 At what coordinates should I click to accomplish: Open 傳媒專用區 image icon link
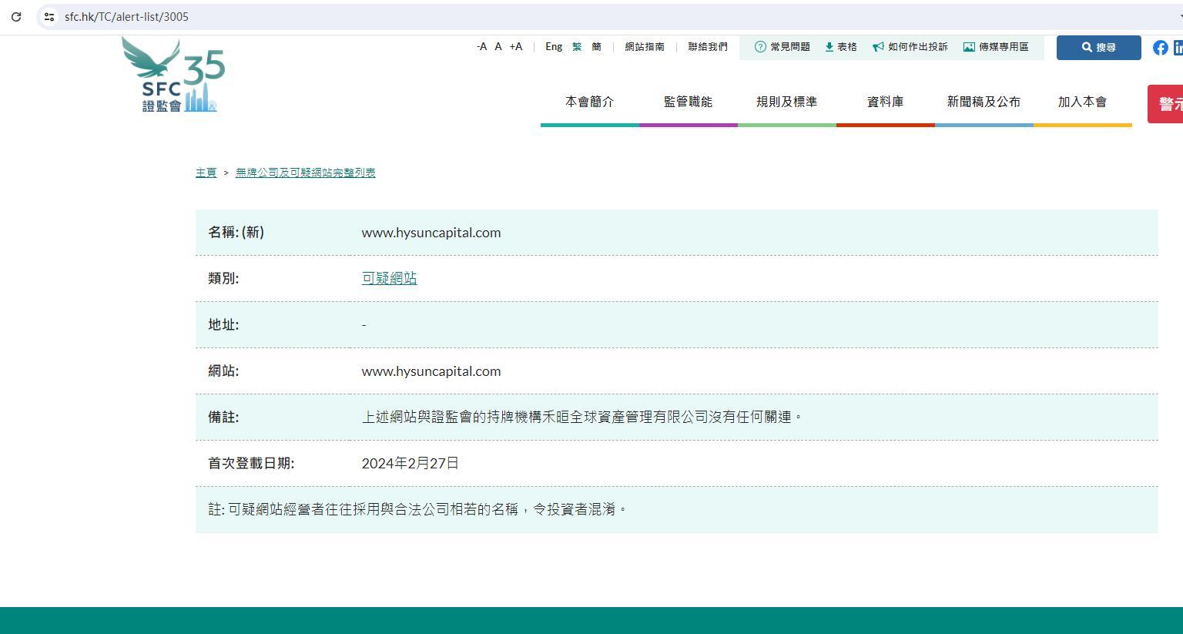tap(995, 47)
